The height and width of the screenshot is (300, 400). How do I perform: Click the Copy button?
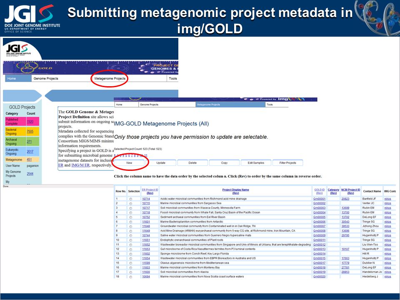coord(224,163)
